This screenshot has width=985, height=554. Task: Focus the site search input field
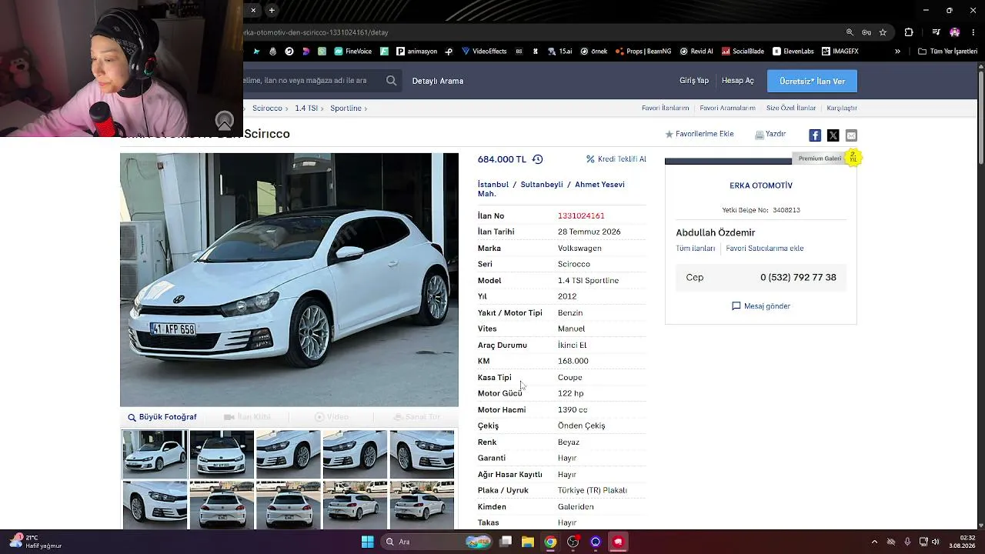pos(314,81)
